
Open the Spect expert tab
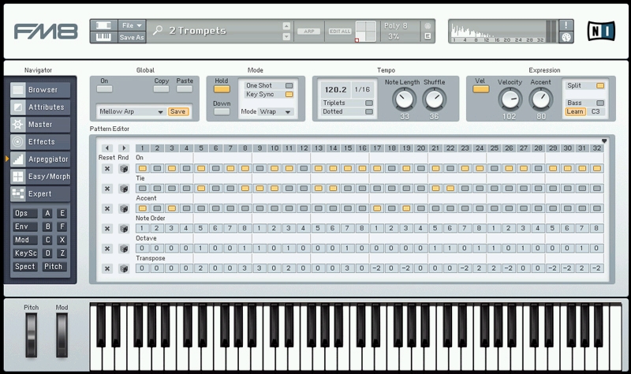click(x=24, y=267)
